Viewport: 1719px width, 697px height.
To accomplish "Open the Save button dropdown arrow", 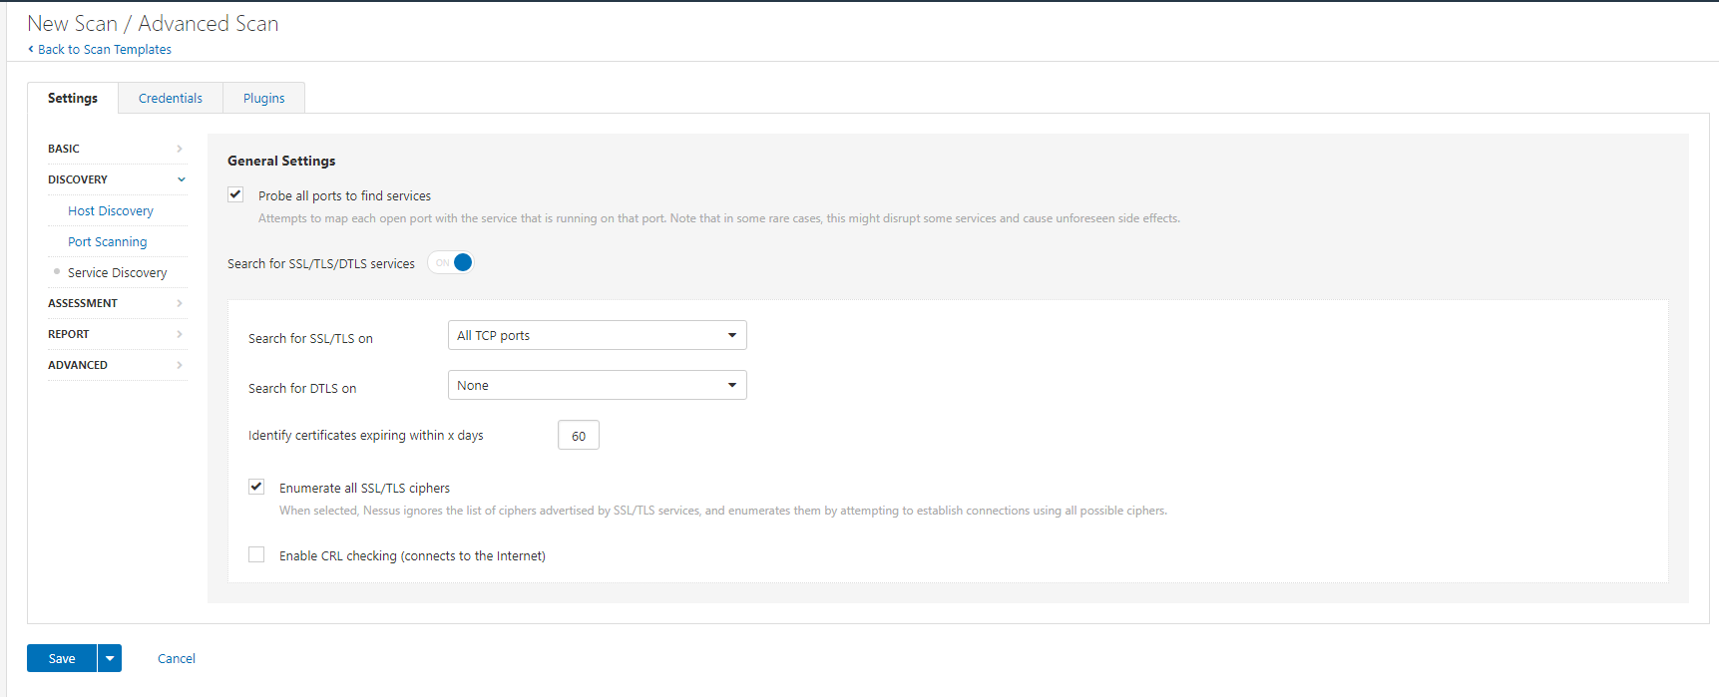I will click(x=110, y=658).
